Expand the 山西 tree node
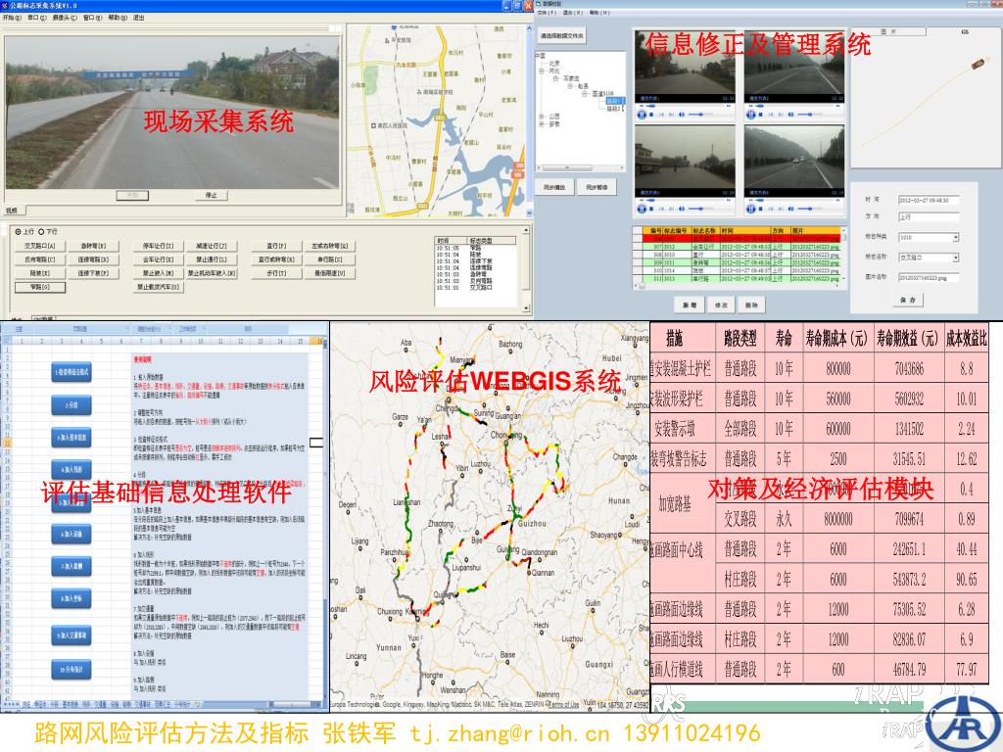1003x752 pixels. (543, 117)
